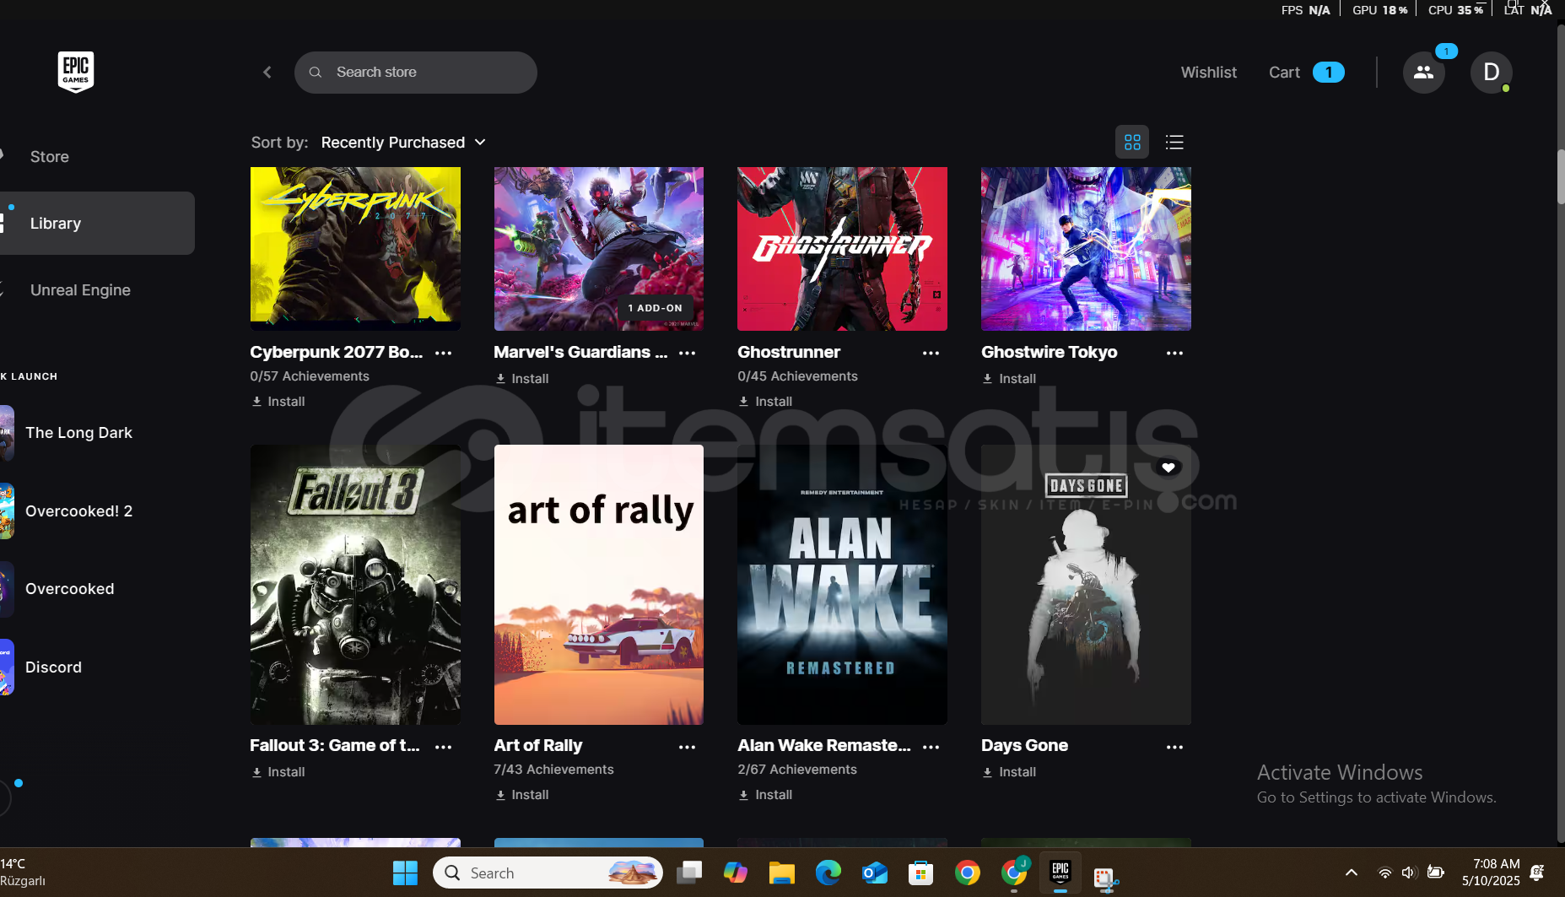Open Days Gone cover thumbnail
This screenshot has width=1565, height=897.
(1086, 585)
